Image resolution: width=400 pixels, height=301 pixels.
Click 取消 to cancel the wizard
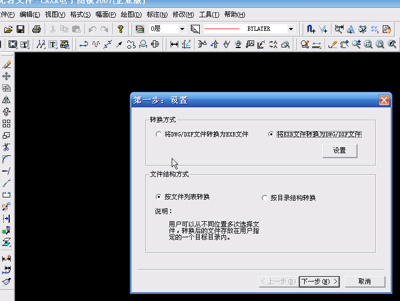tap(365, 282)
